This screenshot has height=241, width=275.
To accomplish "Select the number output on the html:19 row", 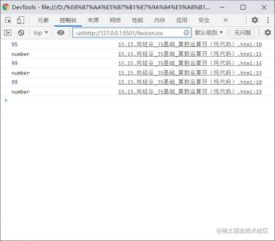I will pyautogui.click(x=21, y=92).
